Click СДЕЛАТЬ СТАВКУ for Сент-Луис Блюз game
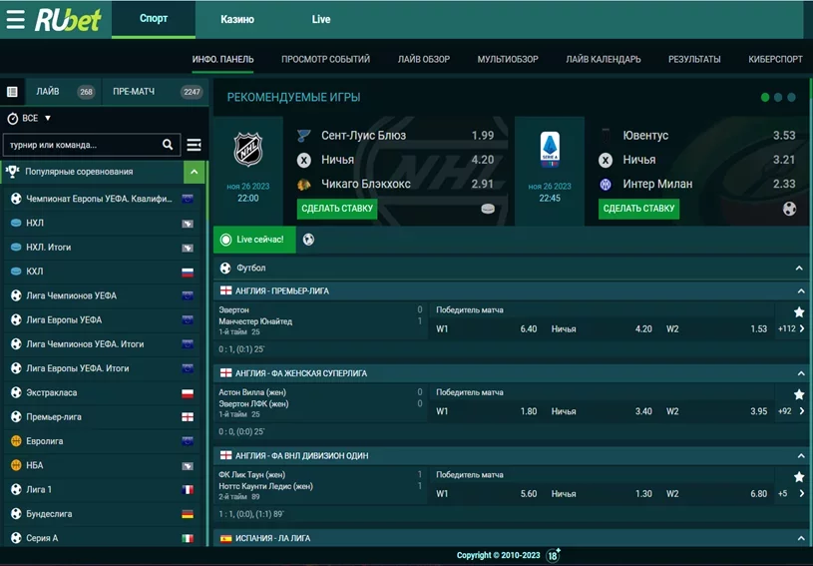The width and height of the screenshot is (813, 566). pos(337,209)
